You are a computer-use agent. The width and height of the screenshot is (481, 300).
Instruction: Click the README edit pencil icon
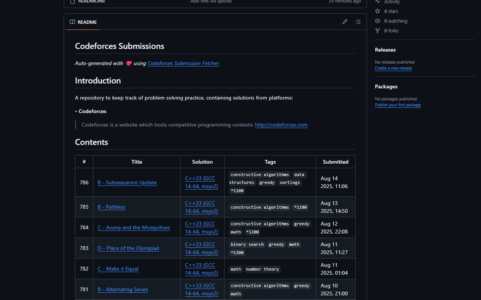(x=345, y=22)
